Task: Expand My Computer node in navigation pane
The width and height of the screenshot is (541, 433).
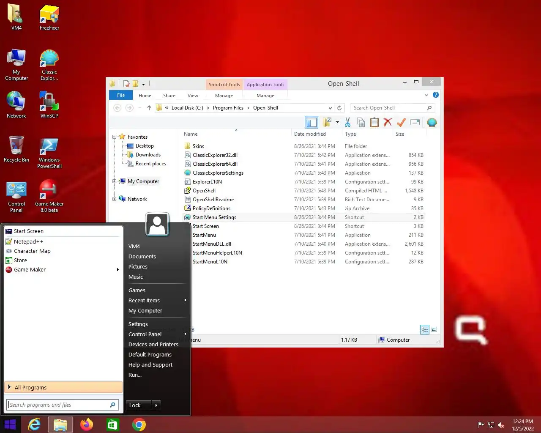Action: pyautogui.click(x=115, y=181)
